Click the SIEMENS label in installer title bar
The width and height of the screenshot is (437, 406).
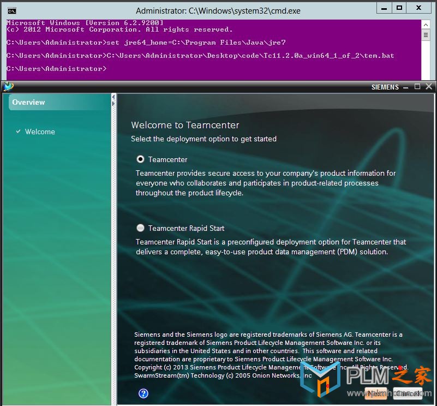[385, 87]
